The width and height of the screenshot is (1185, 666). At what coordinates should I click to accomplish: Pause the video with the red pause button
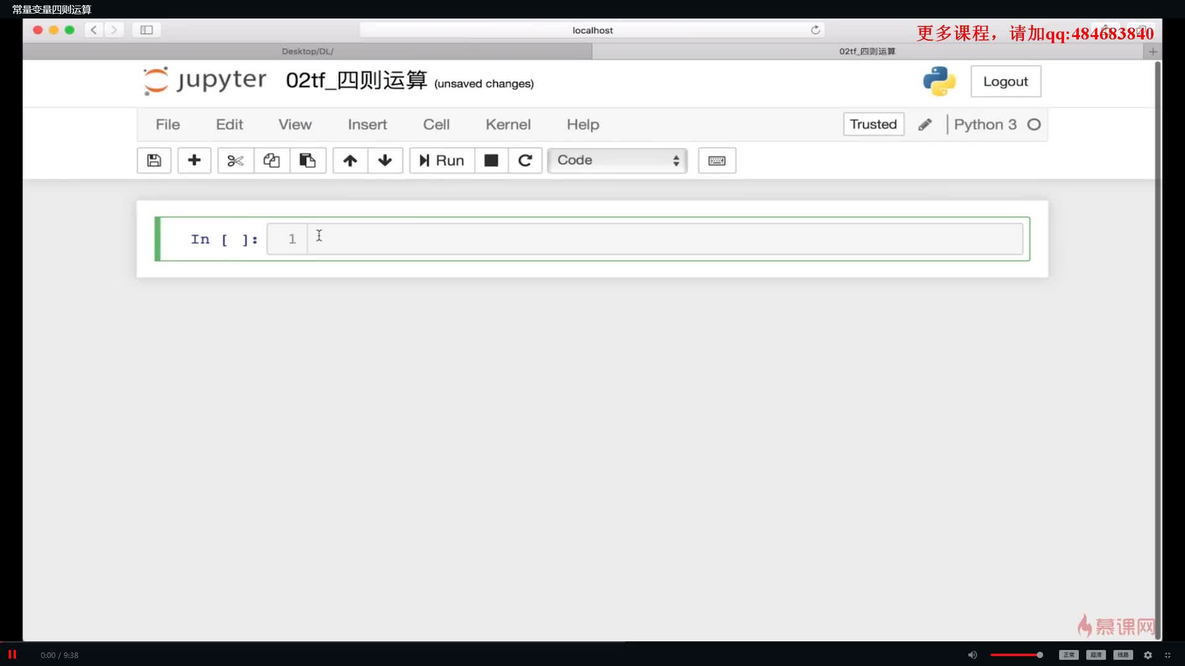tap(12, 654)
